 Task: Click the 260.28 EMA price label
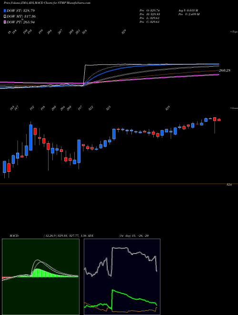pyautogui.click(x=225, y=71)
